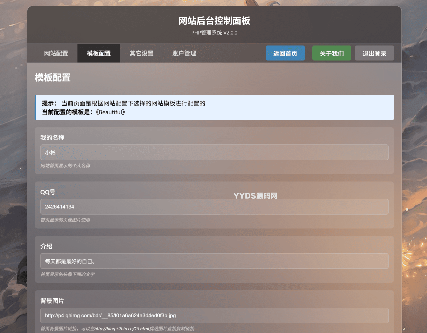
Task: Open the 账户管理 tab
Action: click(184, 53)
